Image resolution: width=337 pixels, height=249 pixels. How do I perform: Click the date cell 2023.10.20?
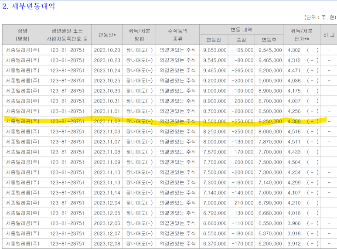tap(107, 50)
